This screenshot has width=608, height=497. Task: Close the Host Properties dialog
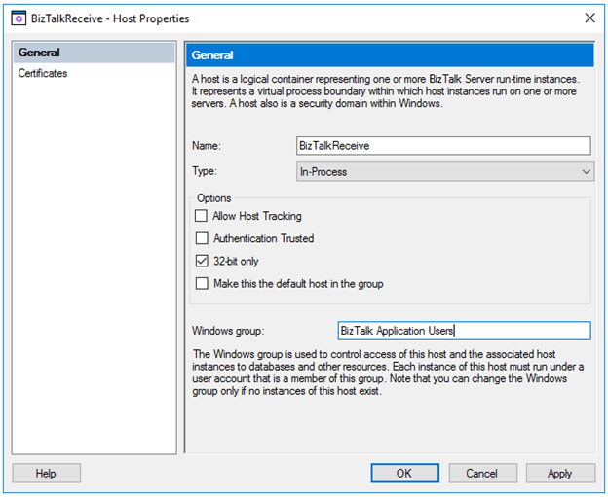(x=588, y=18)
